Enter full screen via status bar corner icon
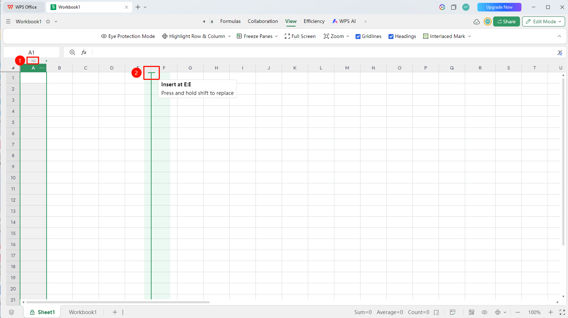This screenshot has height=318, width=568. 562,312
